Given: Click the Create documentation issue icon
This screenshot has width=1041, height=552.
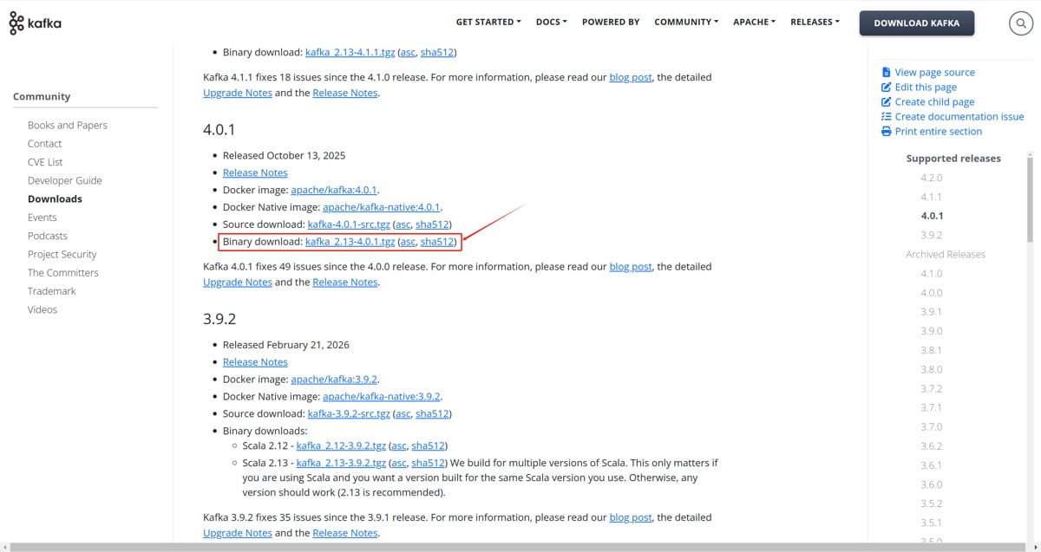Looking at the screenshot, I should [x=886, y=117].
